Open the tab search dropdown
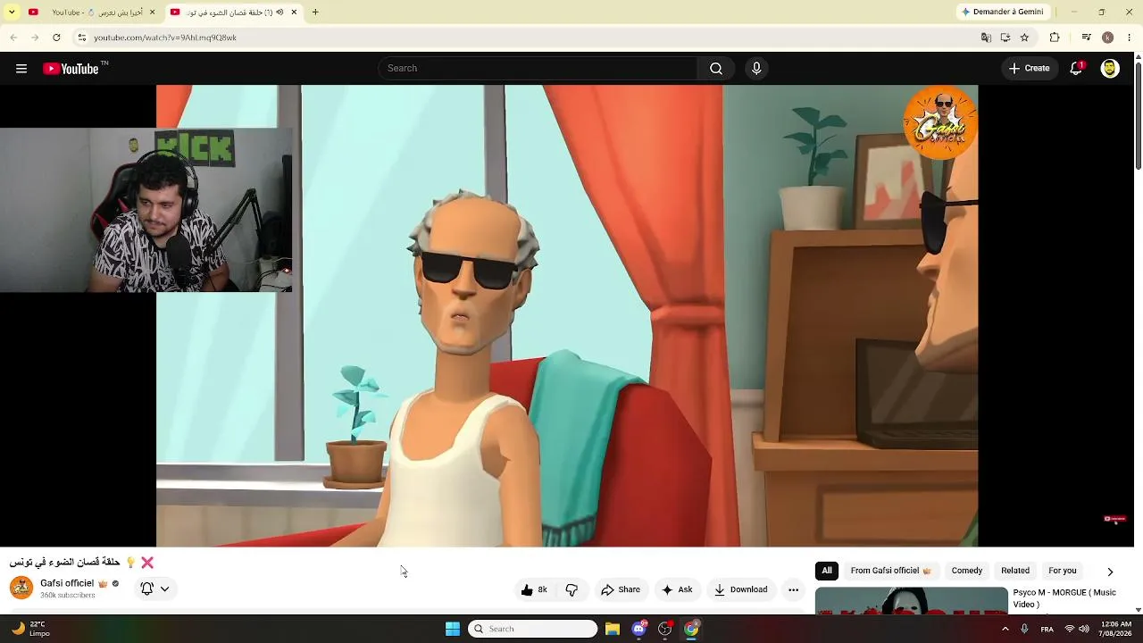 click(x=12, y=13)
